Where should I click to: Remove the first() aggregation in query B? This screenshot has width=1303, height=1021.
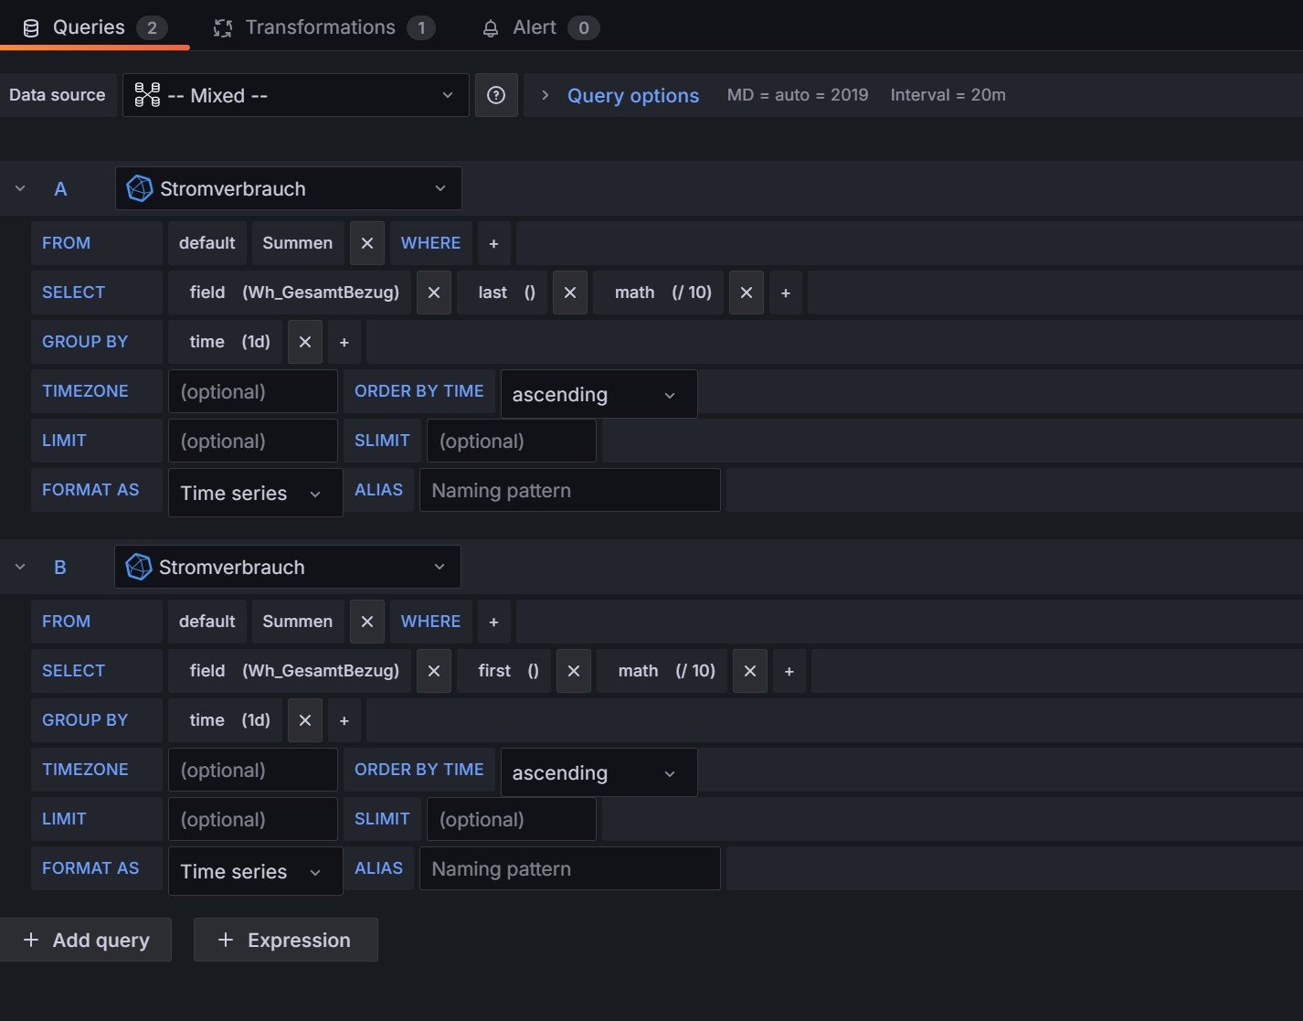click(573, 671)
